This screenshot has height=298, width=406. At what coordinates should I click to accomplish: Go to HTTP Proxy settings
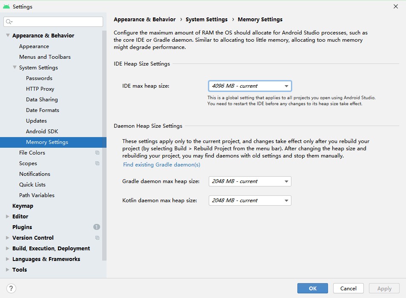click(40, 89)
